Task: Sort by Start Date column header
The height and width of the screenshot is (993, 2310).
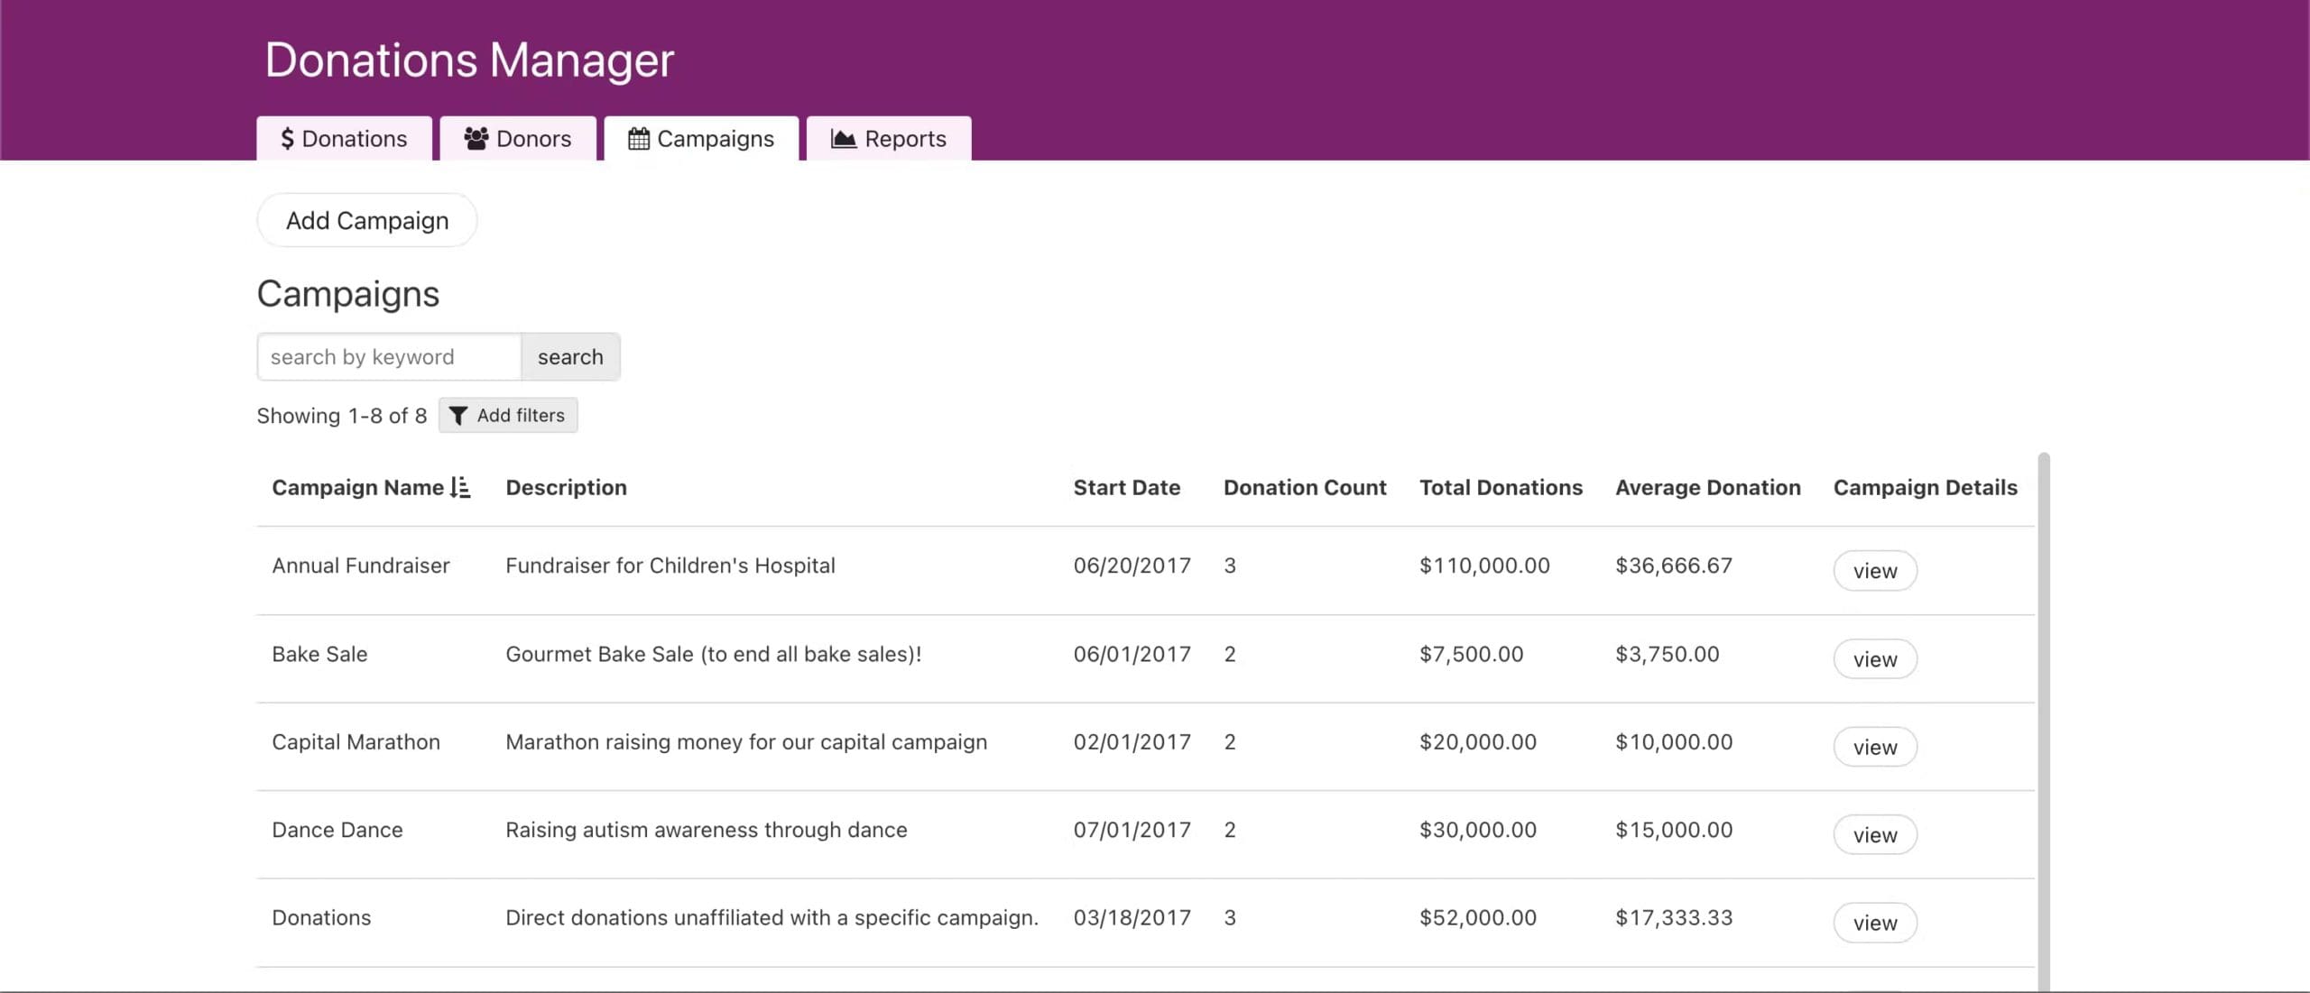Action: click(x=1126, y=488)
